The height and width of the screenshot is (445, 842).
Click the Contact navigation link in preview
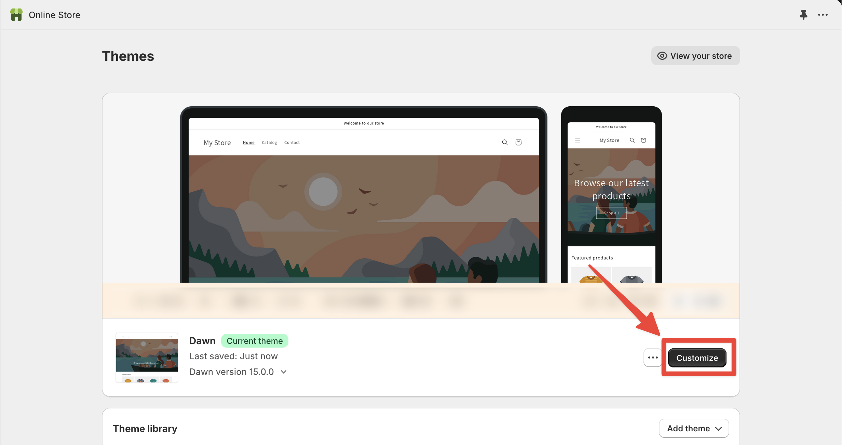coord(292,142)
